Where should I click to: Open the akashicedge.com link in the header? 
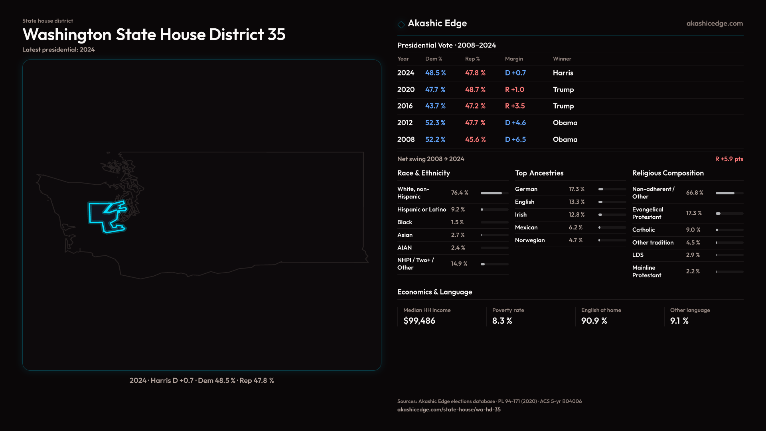(x=714, y=24)
